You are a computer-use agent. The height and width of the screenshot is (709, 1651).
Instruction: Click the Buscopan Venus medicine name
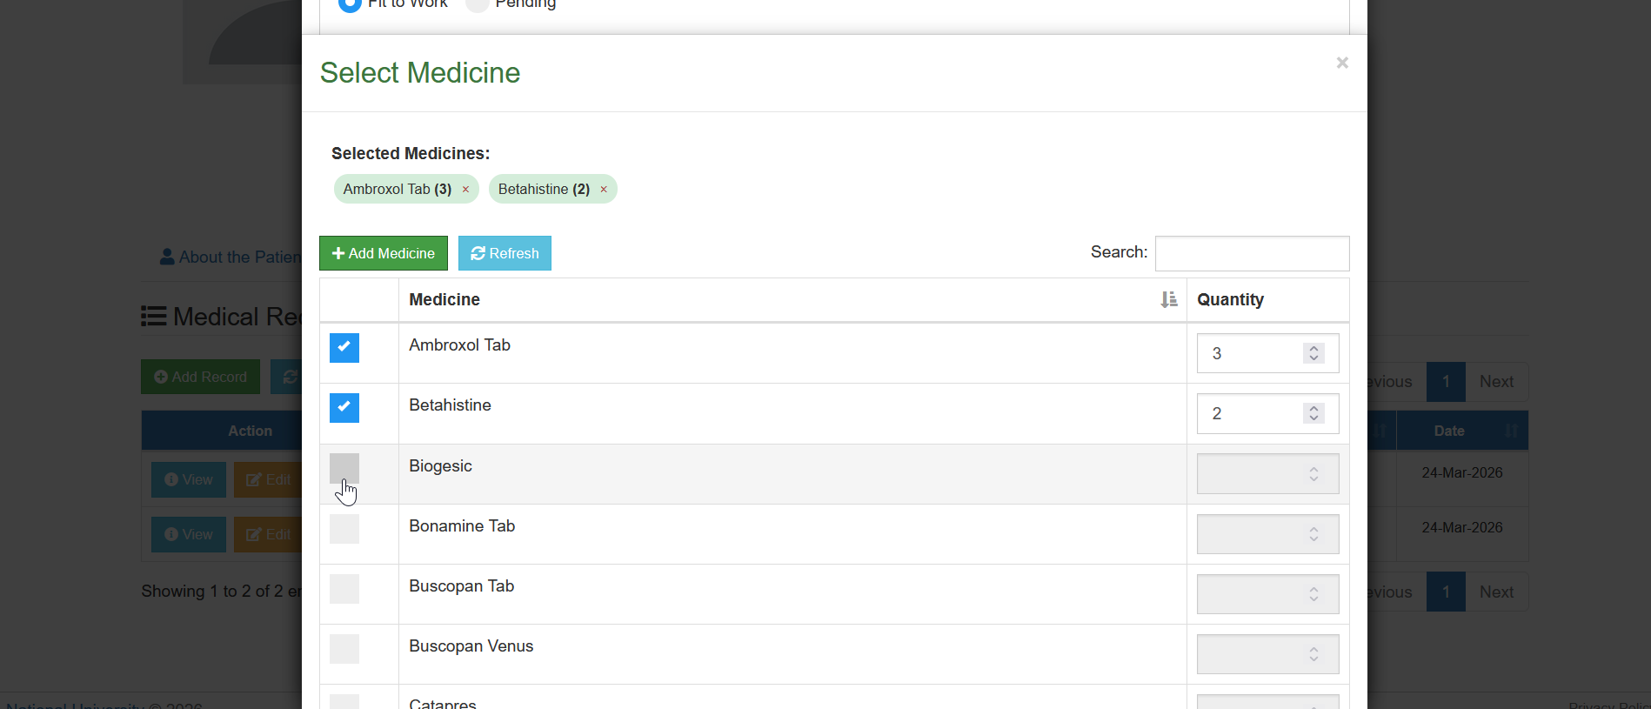[x=471, y=646]
